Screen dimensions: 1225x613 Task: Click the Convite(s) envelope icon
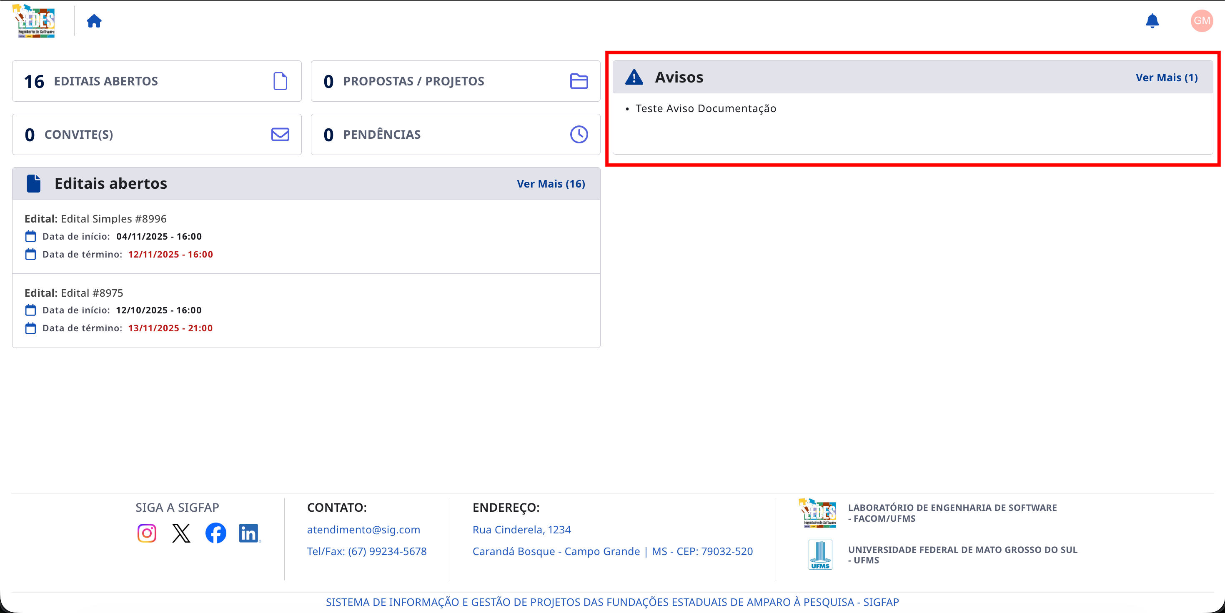(x=280, y=135)
